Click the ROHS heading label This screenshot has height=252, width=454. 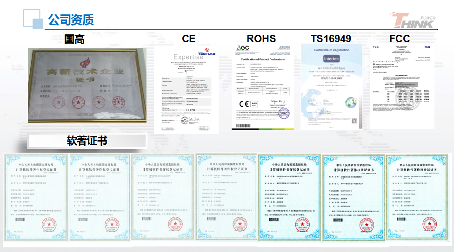(x=261, y=39)
